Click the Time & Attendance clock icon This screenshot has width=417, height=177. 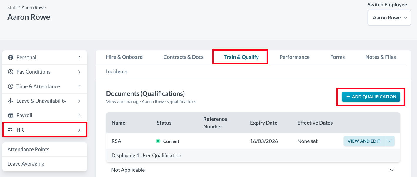(x=11, y=86)
